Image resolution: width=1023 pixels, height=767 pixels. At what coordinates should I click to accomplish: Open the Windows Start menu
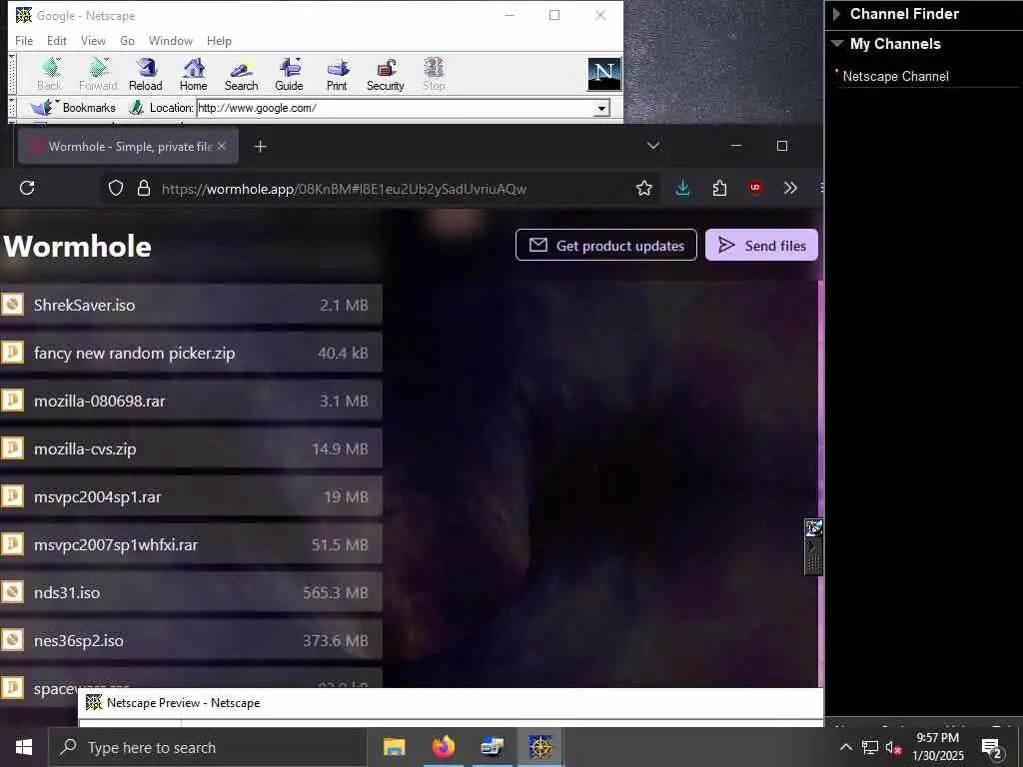point(24,747)
